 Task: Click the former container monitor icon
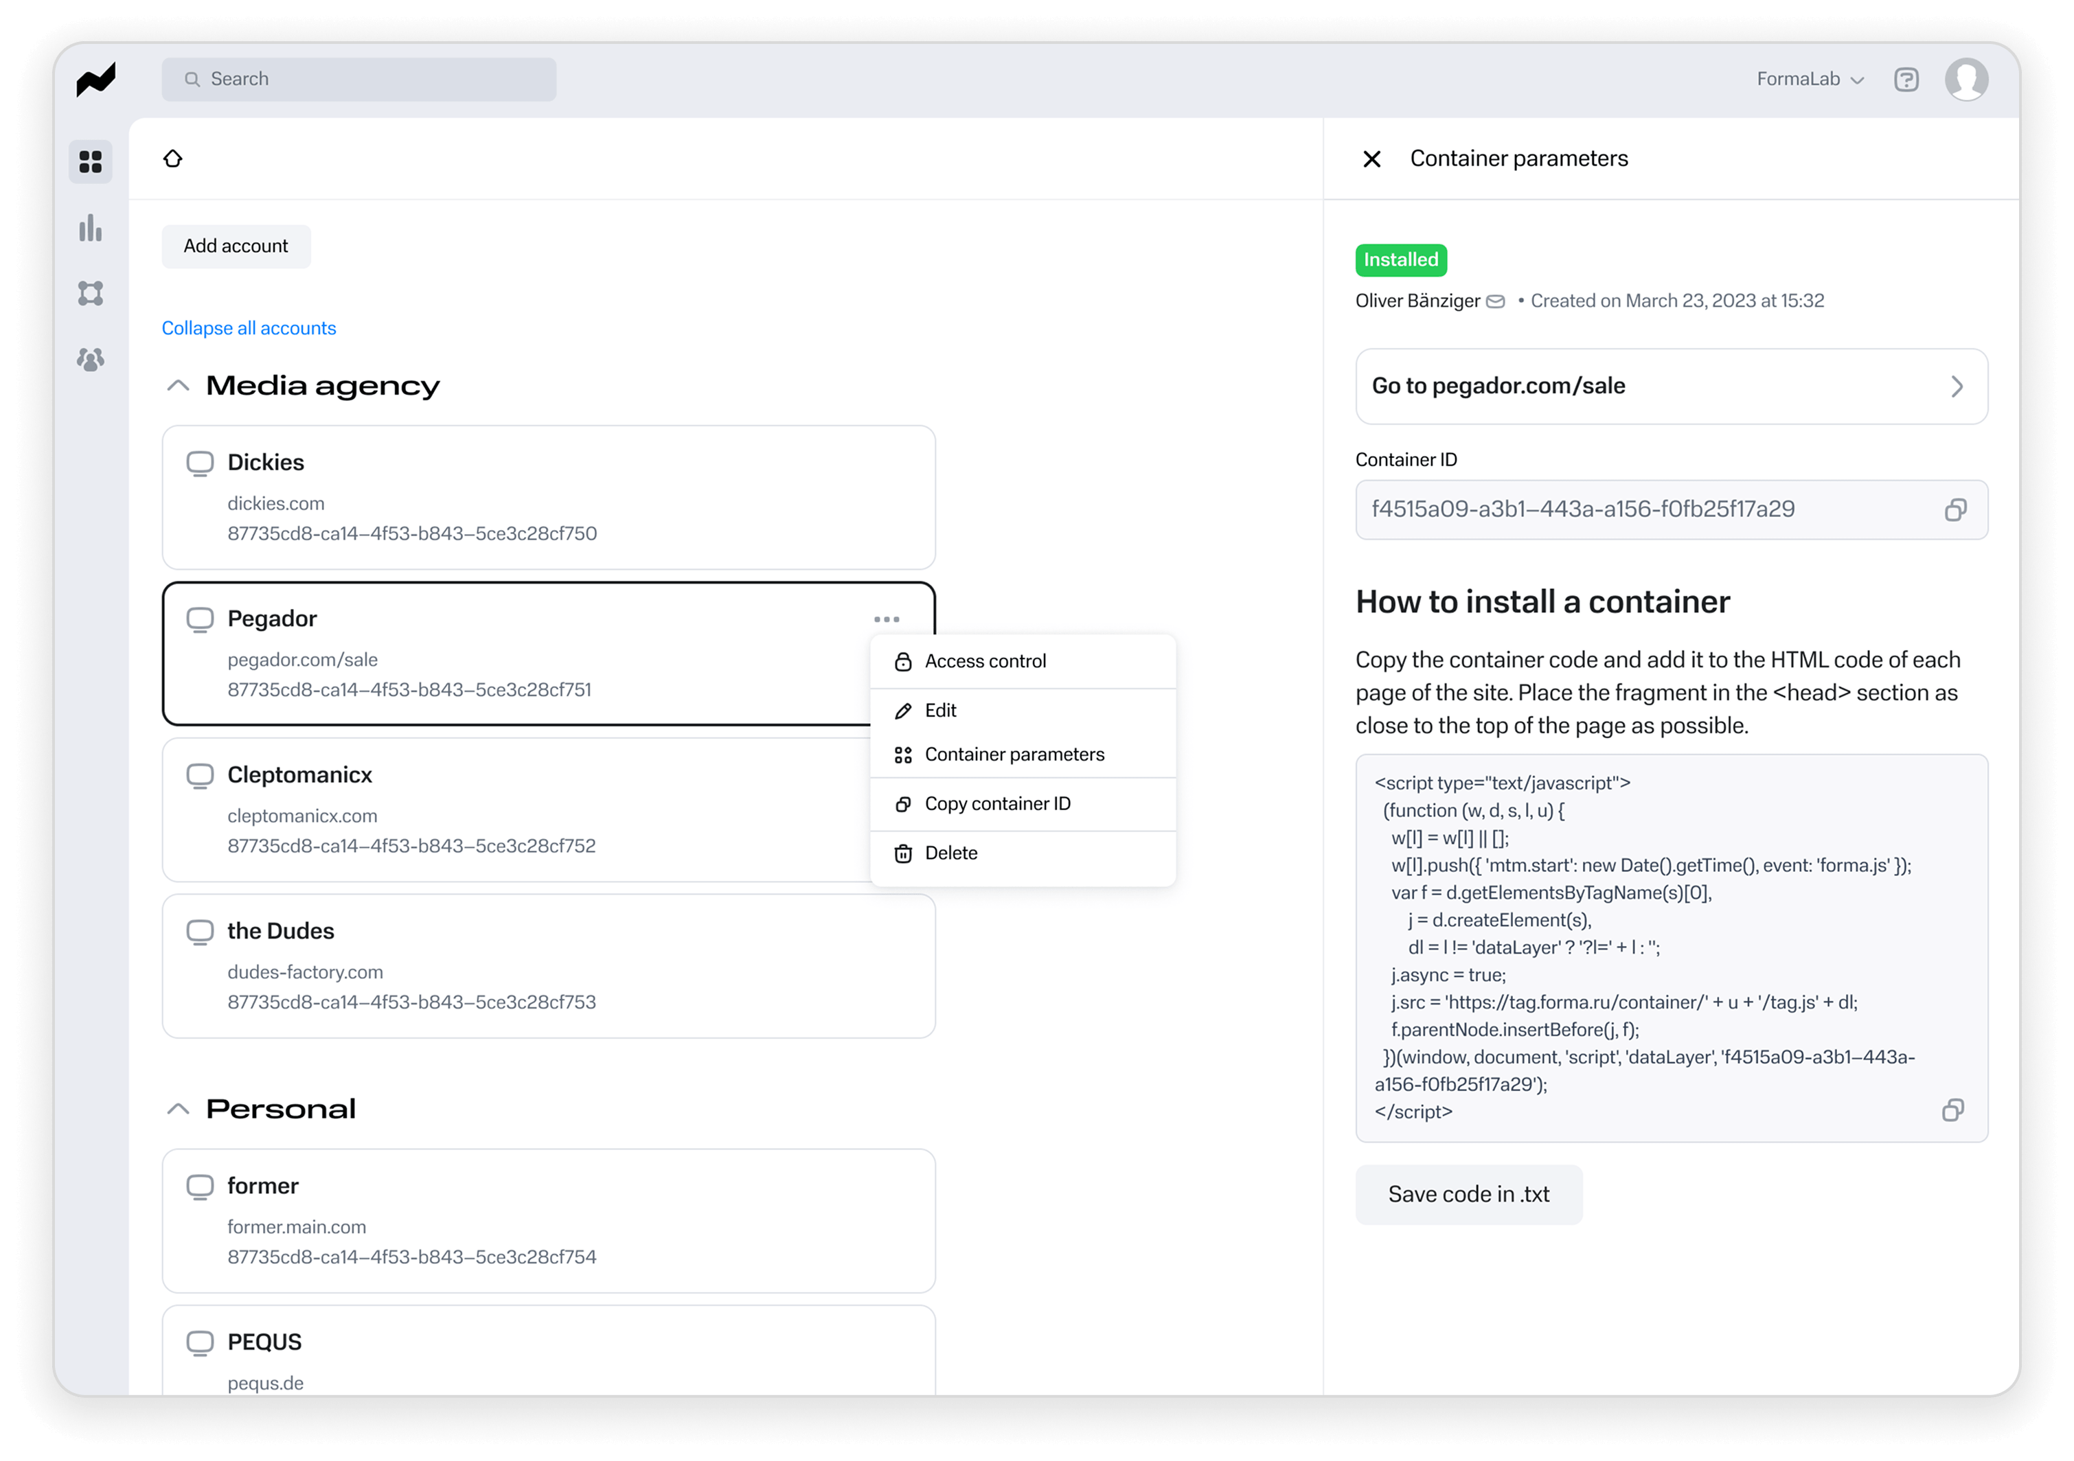coord(200,1186)
